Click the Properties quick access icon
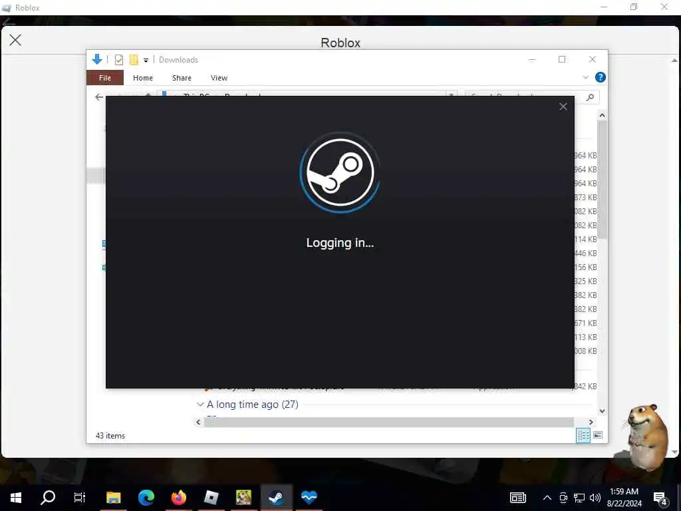The width and height of the screenshot is (681, 511). 119,59
